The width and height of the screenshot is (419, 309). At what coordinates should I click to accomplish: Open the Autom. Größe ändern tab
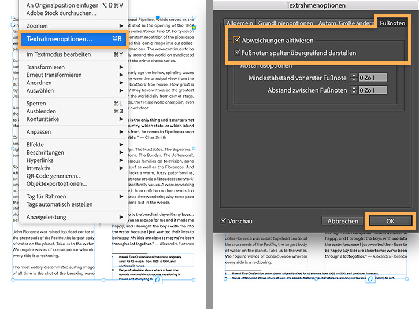click(x=346, y=23)
